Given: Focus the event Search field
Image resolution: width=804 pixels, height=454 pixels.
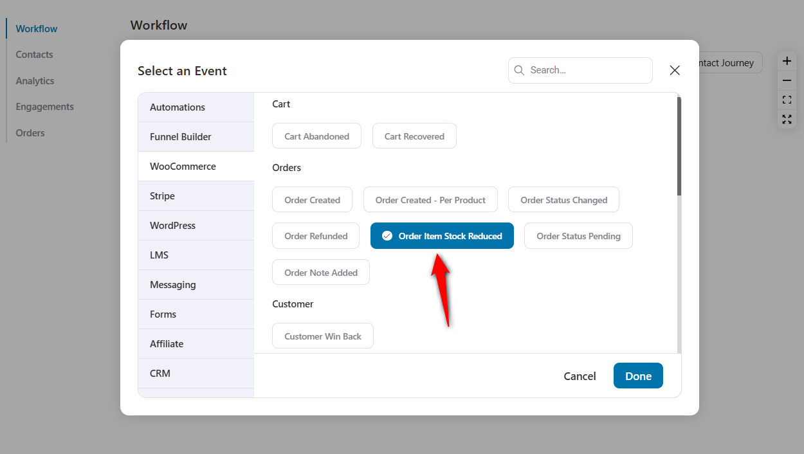Looking at the screenshot, I should pos(587,71).
